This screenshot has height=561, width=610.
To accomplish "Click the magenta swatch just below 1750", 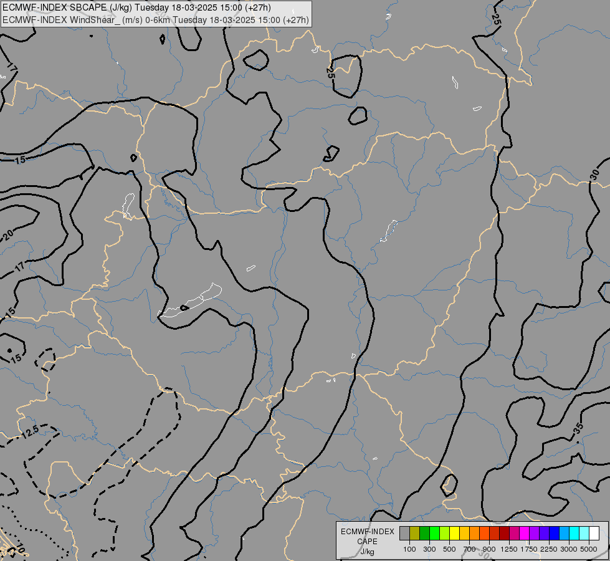I will [x=525, y=534].
